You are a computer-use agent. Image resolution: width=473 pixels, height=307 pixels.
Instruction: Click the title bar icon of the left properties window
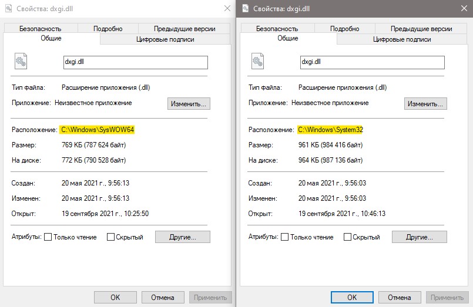click(x=8, y=8)
